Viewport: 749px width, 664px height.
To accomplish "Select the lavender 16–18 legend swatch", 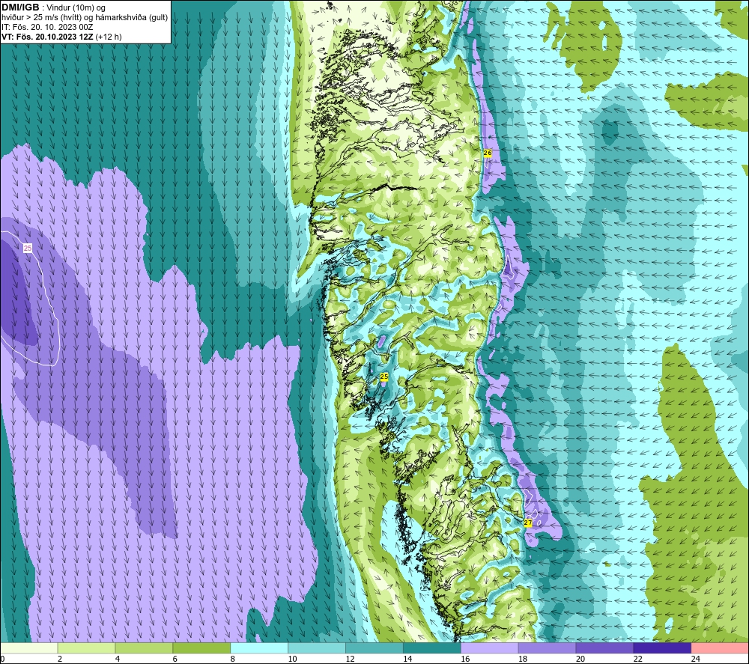I will (490, 648).
